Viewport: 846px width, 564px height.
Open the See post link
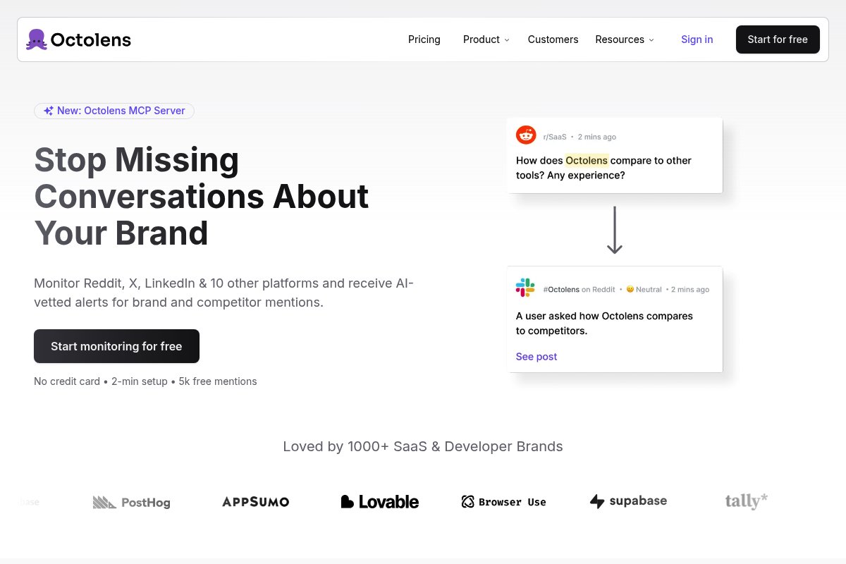(x=536, y=357)
